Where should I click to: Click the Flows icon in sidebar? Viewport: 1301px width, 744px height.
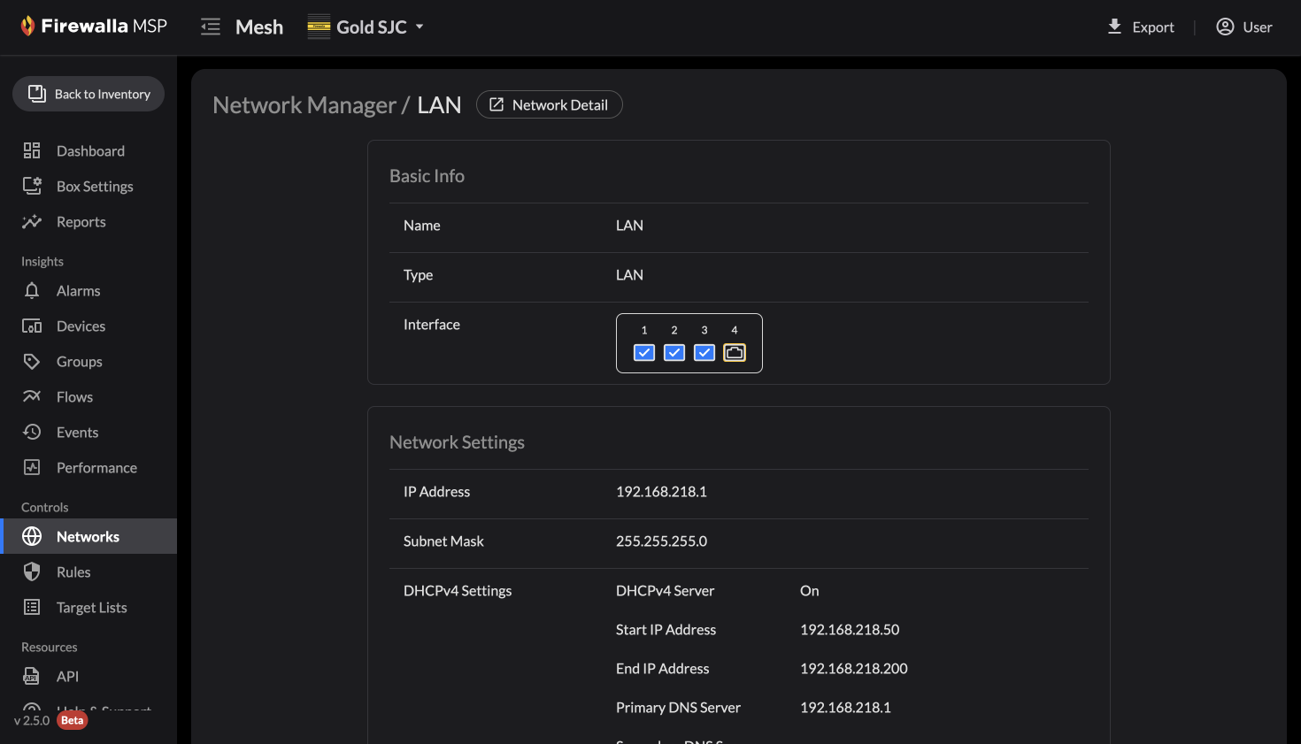(32, 396)
